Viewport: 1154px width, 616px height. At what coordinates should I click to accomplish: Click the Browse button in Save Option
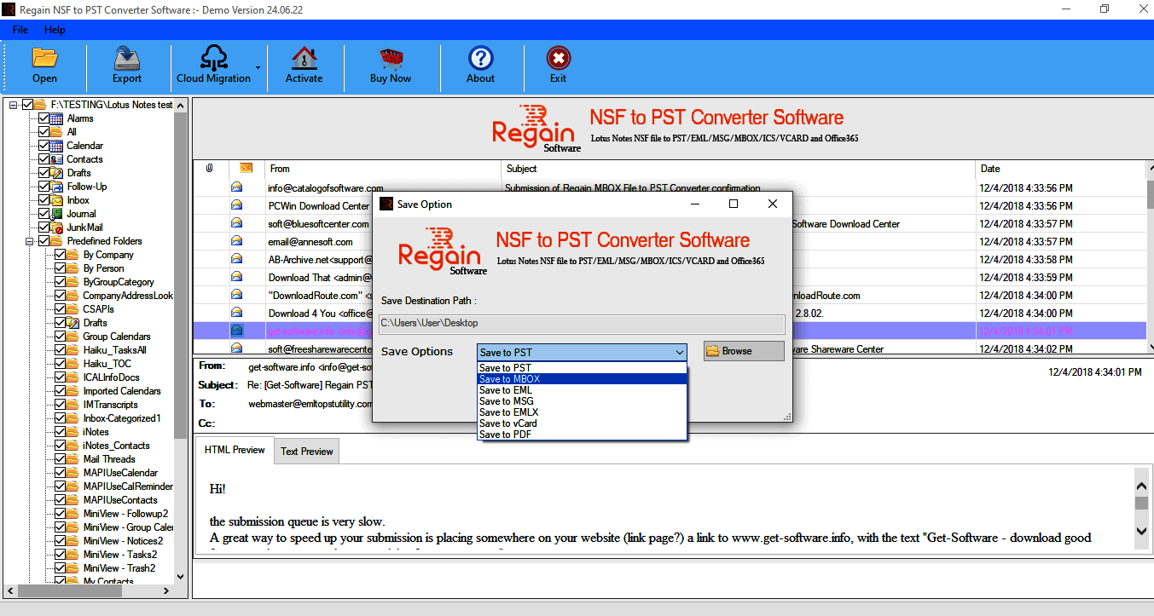pyautogui.click(x=744, y=351)
